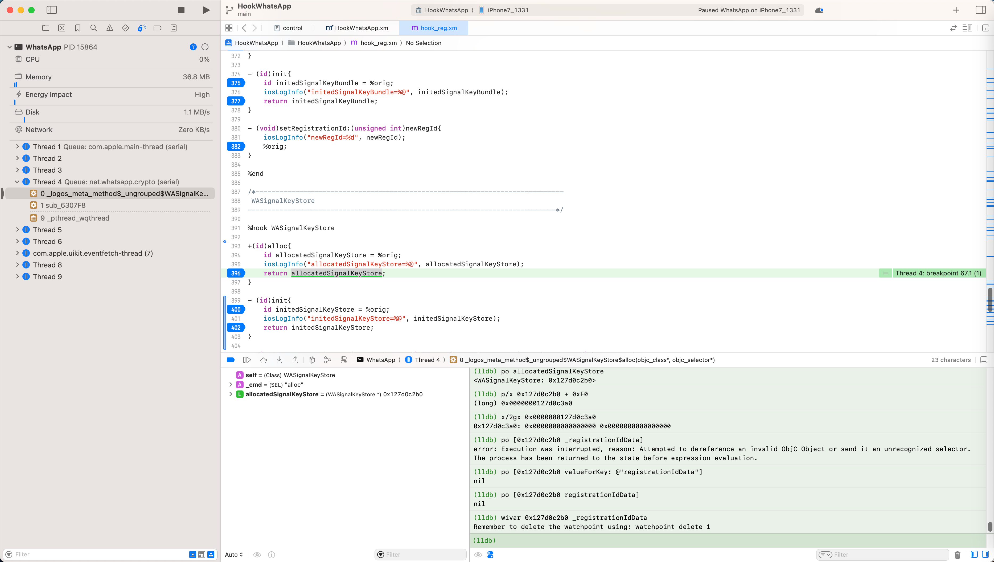Go forward in editor history
This screenshot has width=994, height=562.
pos(255,28)
